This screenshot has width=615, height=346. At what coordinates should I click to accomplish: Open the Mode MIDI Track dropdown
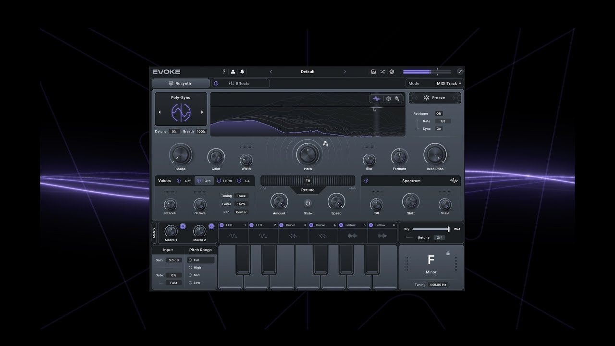[x=435, y=83]
